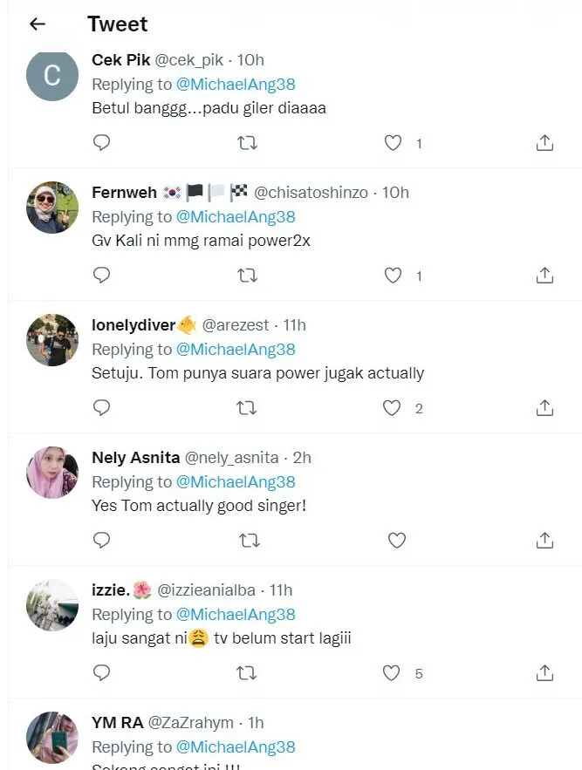Share Nely Asnita's tweet
This screenshot has height=770, width=582.
coord(544,541)
